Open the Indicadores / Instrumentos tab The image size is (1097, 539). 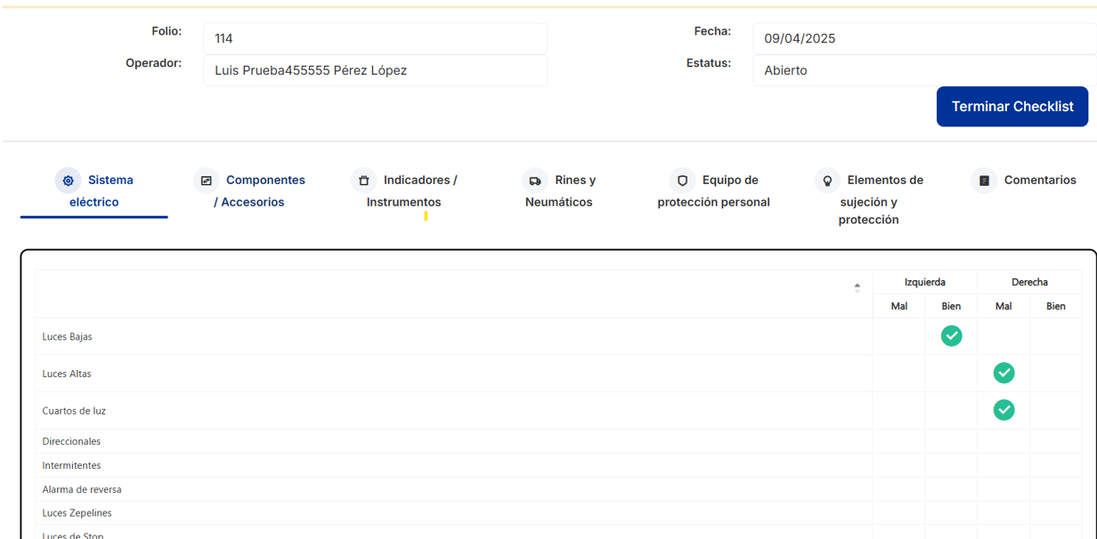404,191
